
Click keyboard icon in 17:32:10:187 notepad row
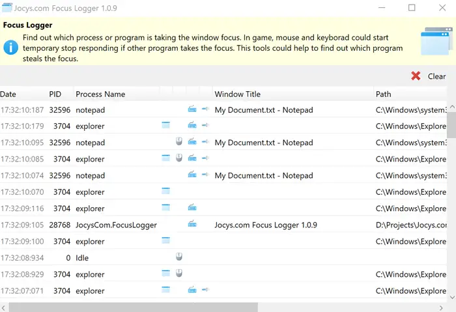(192, 109)
